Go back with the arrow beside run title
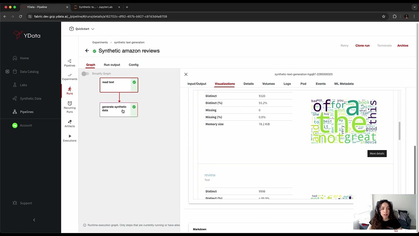419x236 pixels. click(x=87, y=50)
